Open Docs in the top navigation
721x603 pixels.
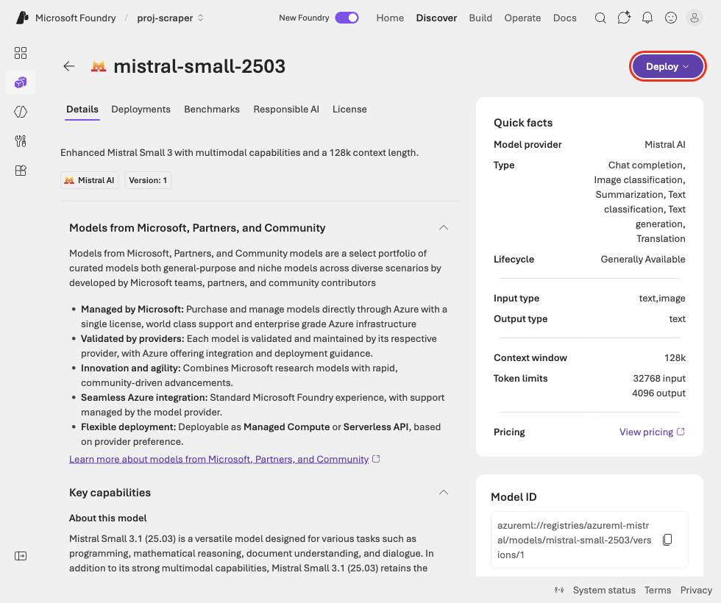565,18
